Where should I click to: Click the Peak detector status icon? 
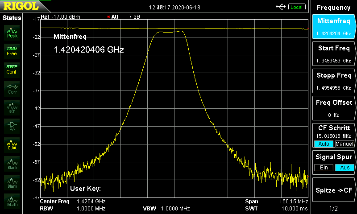12,33
